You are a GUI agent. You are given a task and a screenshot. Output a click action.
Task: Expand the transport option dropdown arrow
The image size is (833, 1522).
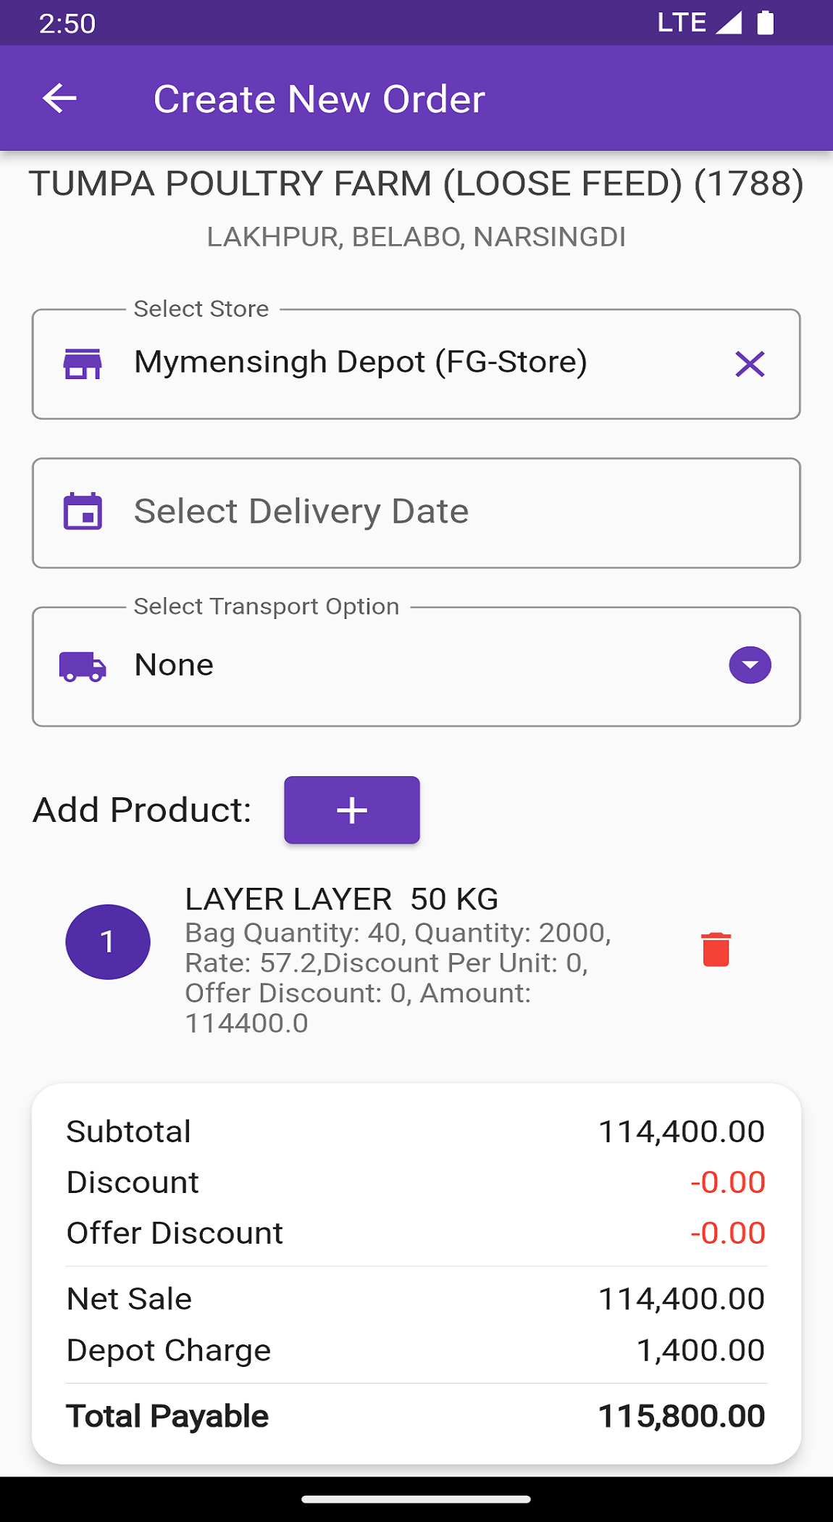tap(749, 665)
